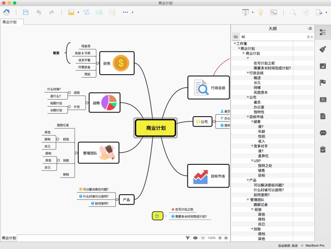
Task: Click the Home icon in toolbar
Action: pos(7,12)
